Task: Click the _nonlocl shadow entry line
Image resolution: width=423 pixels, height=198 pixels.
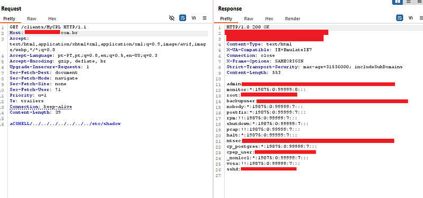Action: point(268,157)
